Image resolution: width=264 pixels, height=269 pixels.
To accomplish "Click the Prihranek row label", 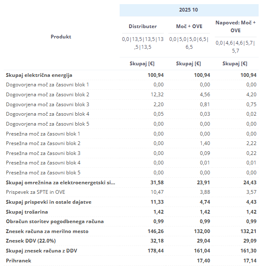I will 19,261.
